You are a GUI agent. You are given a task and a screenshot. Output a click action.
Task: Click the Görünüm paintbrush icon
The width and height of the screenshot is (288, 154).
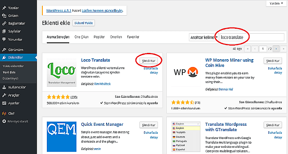(4, 50)
